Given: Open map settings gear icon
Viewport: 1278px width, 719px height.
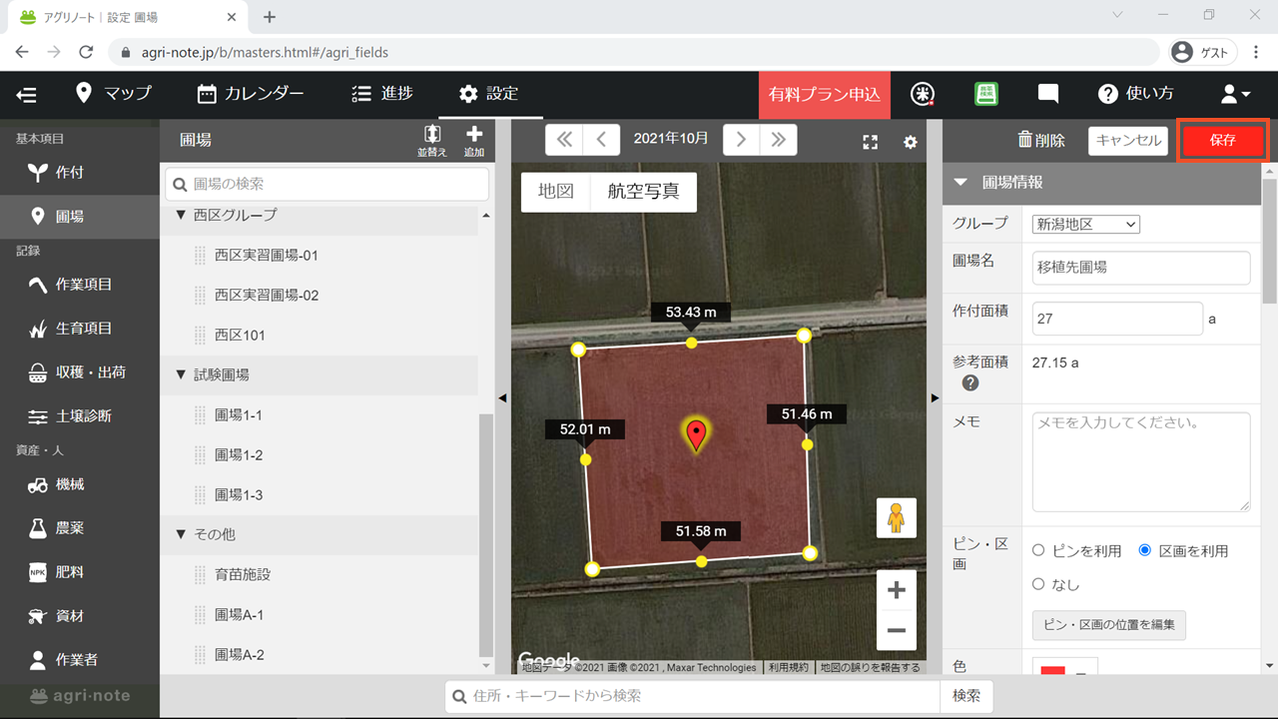Looking at the screenshot, I should (910, 142).
